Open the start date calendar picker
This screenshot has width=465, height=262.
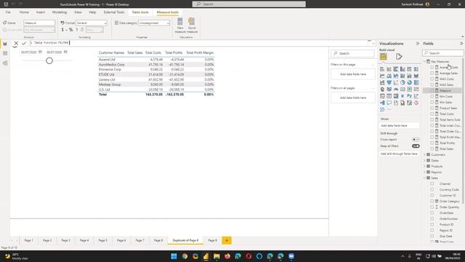click(x=40, y=52)
